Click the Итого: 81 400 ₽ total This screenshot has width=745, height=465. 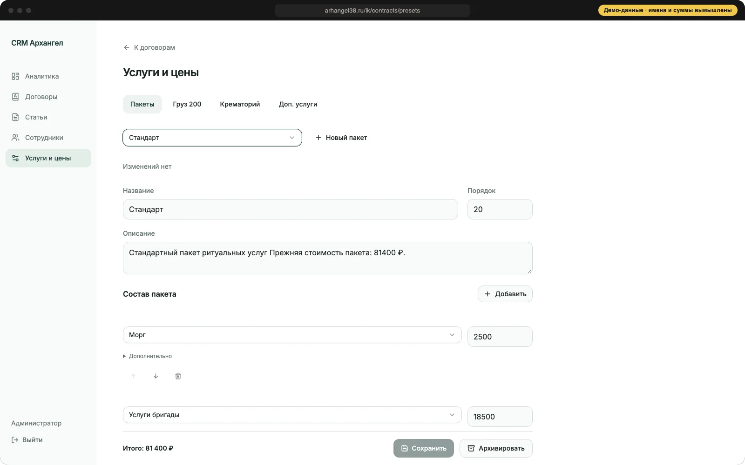click(x=148, y=448)
